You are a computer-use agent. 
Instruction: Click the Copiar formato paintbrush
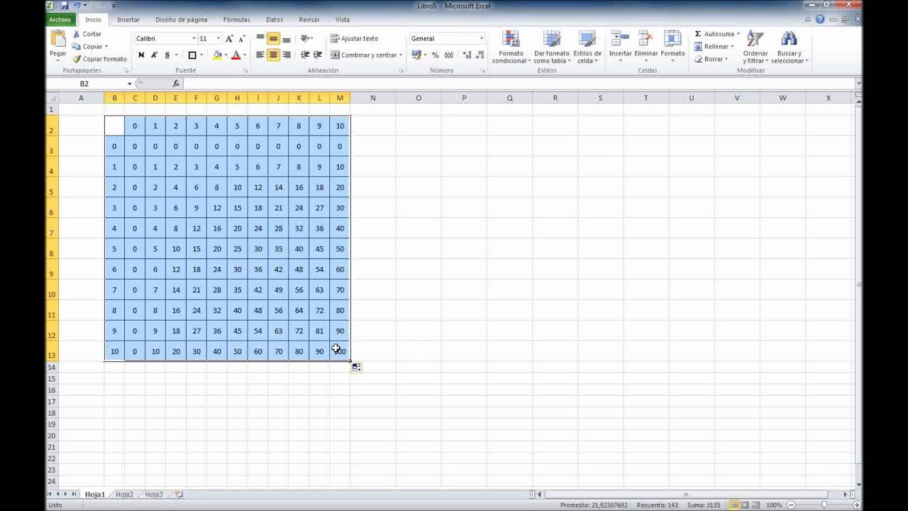(77, 59)
